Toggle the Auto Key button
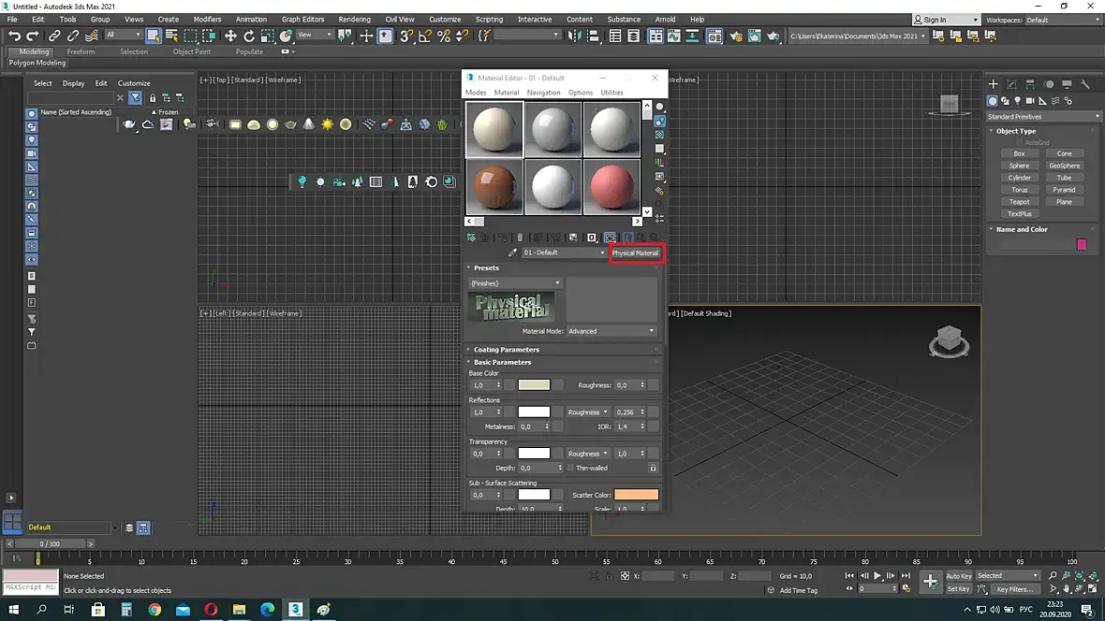The height and width of the screenshot is (621, 1105). [958, 576]
